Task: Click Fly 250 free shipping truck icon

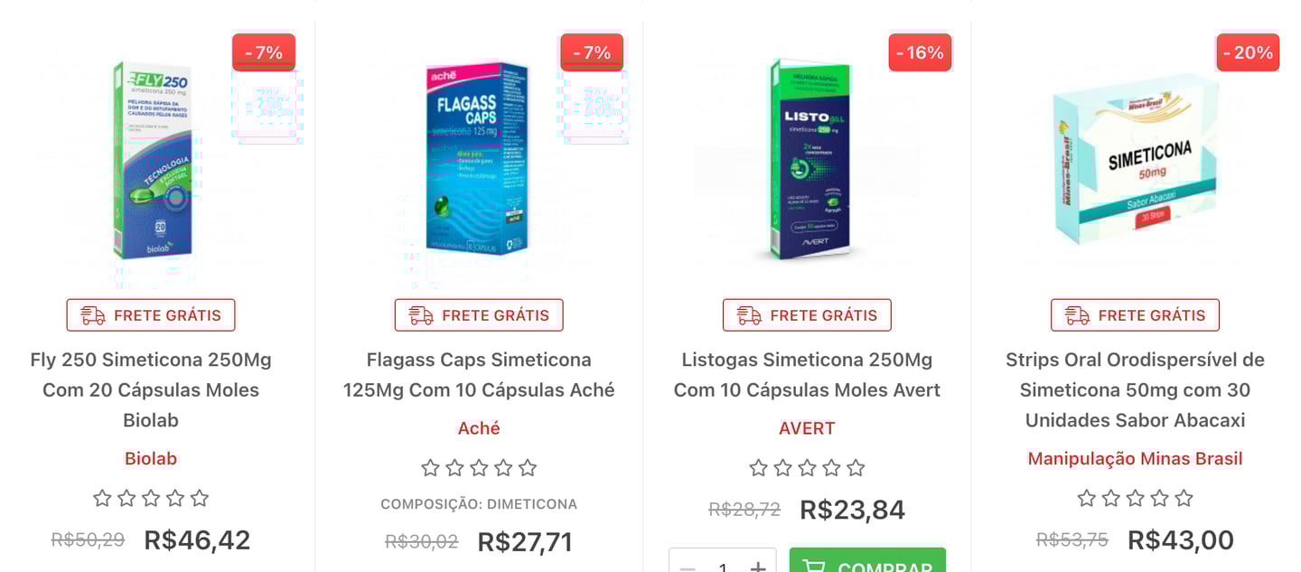Action: (93, 315)
